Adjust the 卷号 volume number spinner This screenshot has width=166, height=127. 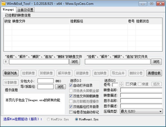[117, 84]
